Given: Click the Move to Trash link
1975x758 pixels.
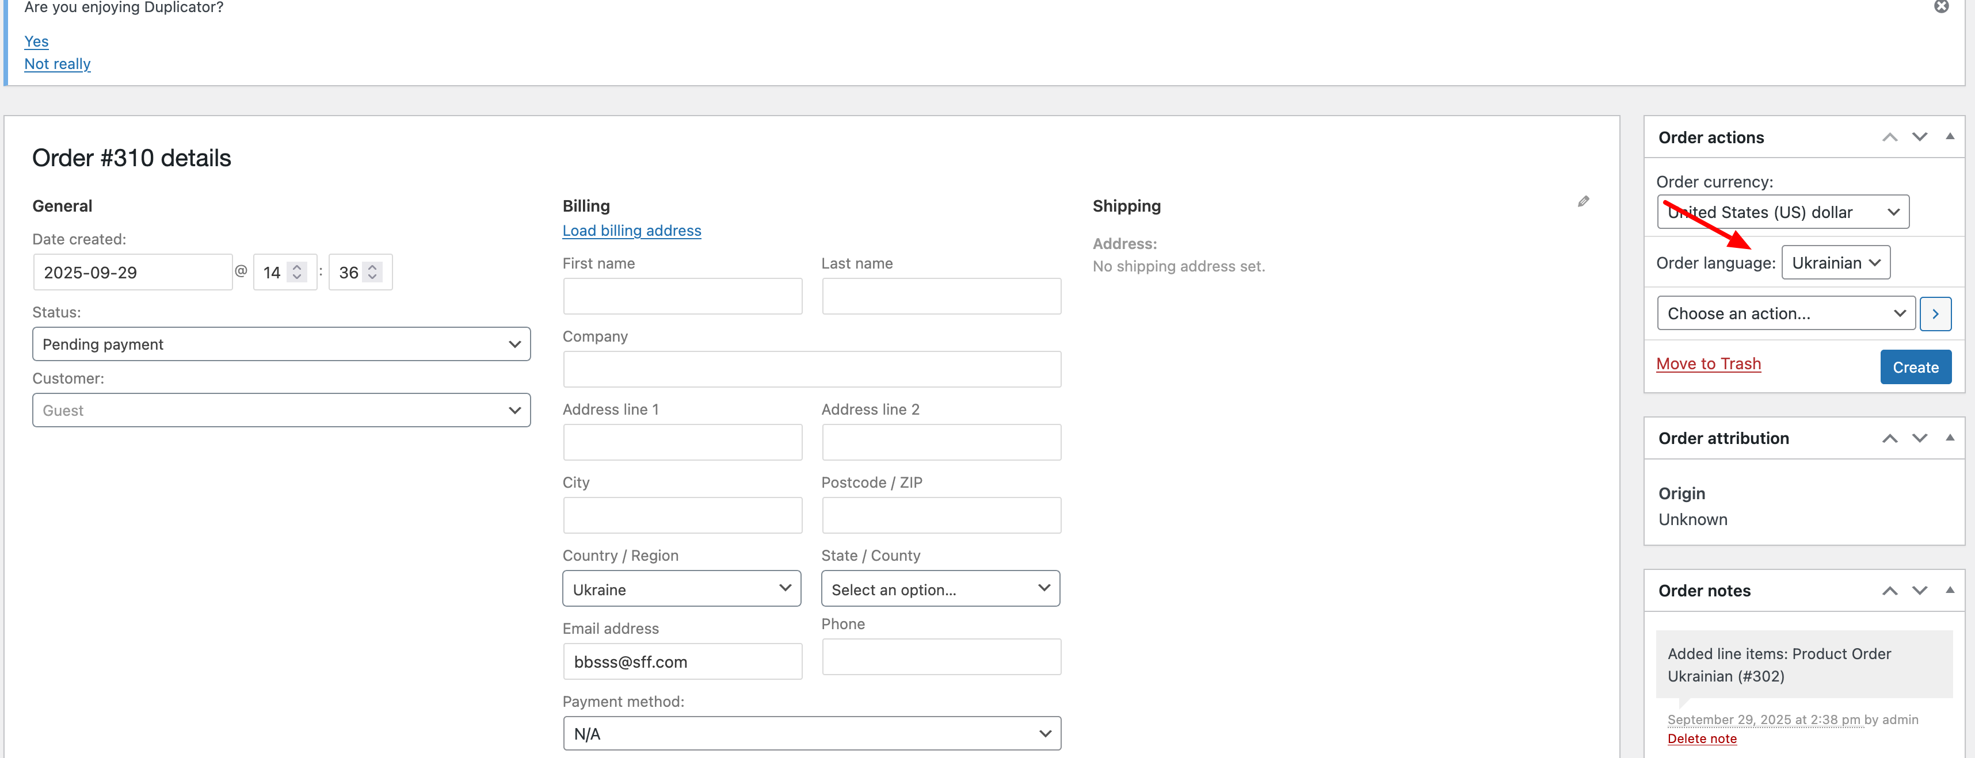Looking at the screenshot, I should (1707, 364).
